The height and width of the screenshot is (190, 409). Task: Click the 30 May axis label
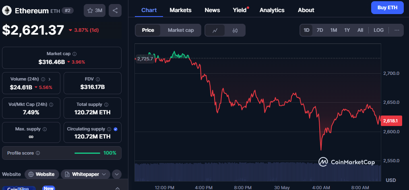click(282, 188)
